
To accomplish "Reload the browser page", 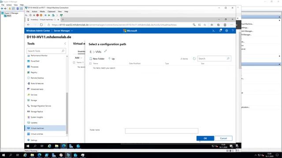I will point(41,25).
